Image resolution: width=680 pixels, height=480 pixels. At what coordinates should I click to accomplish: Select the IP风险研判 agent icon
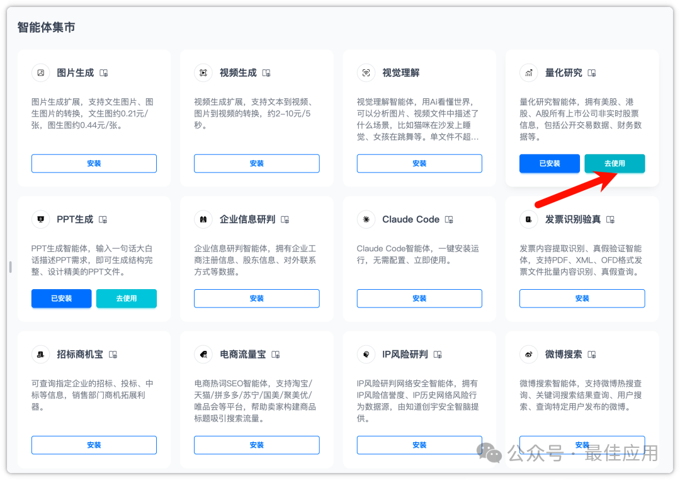tap(366, 354)
